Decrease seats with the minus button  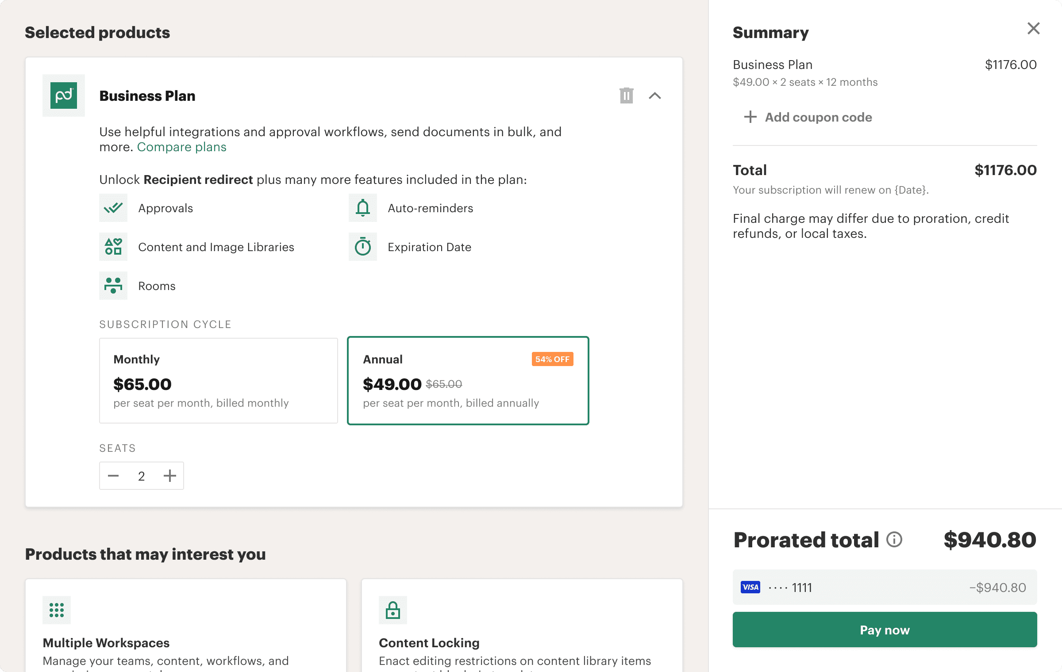click(x=113, y=476)
